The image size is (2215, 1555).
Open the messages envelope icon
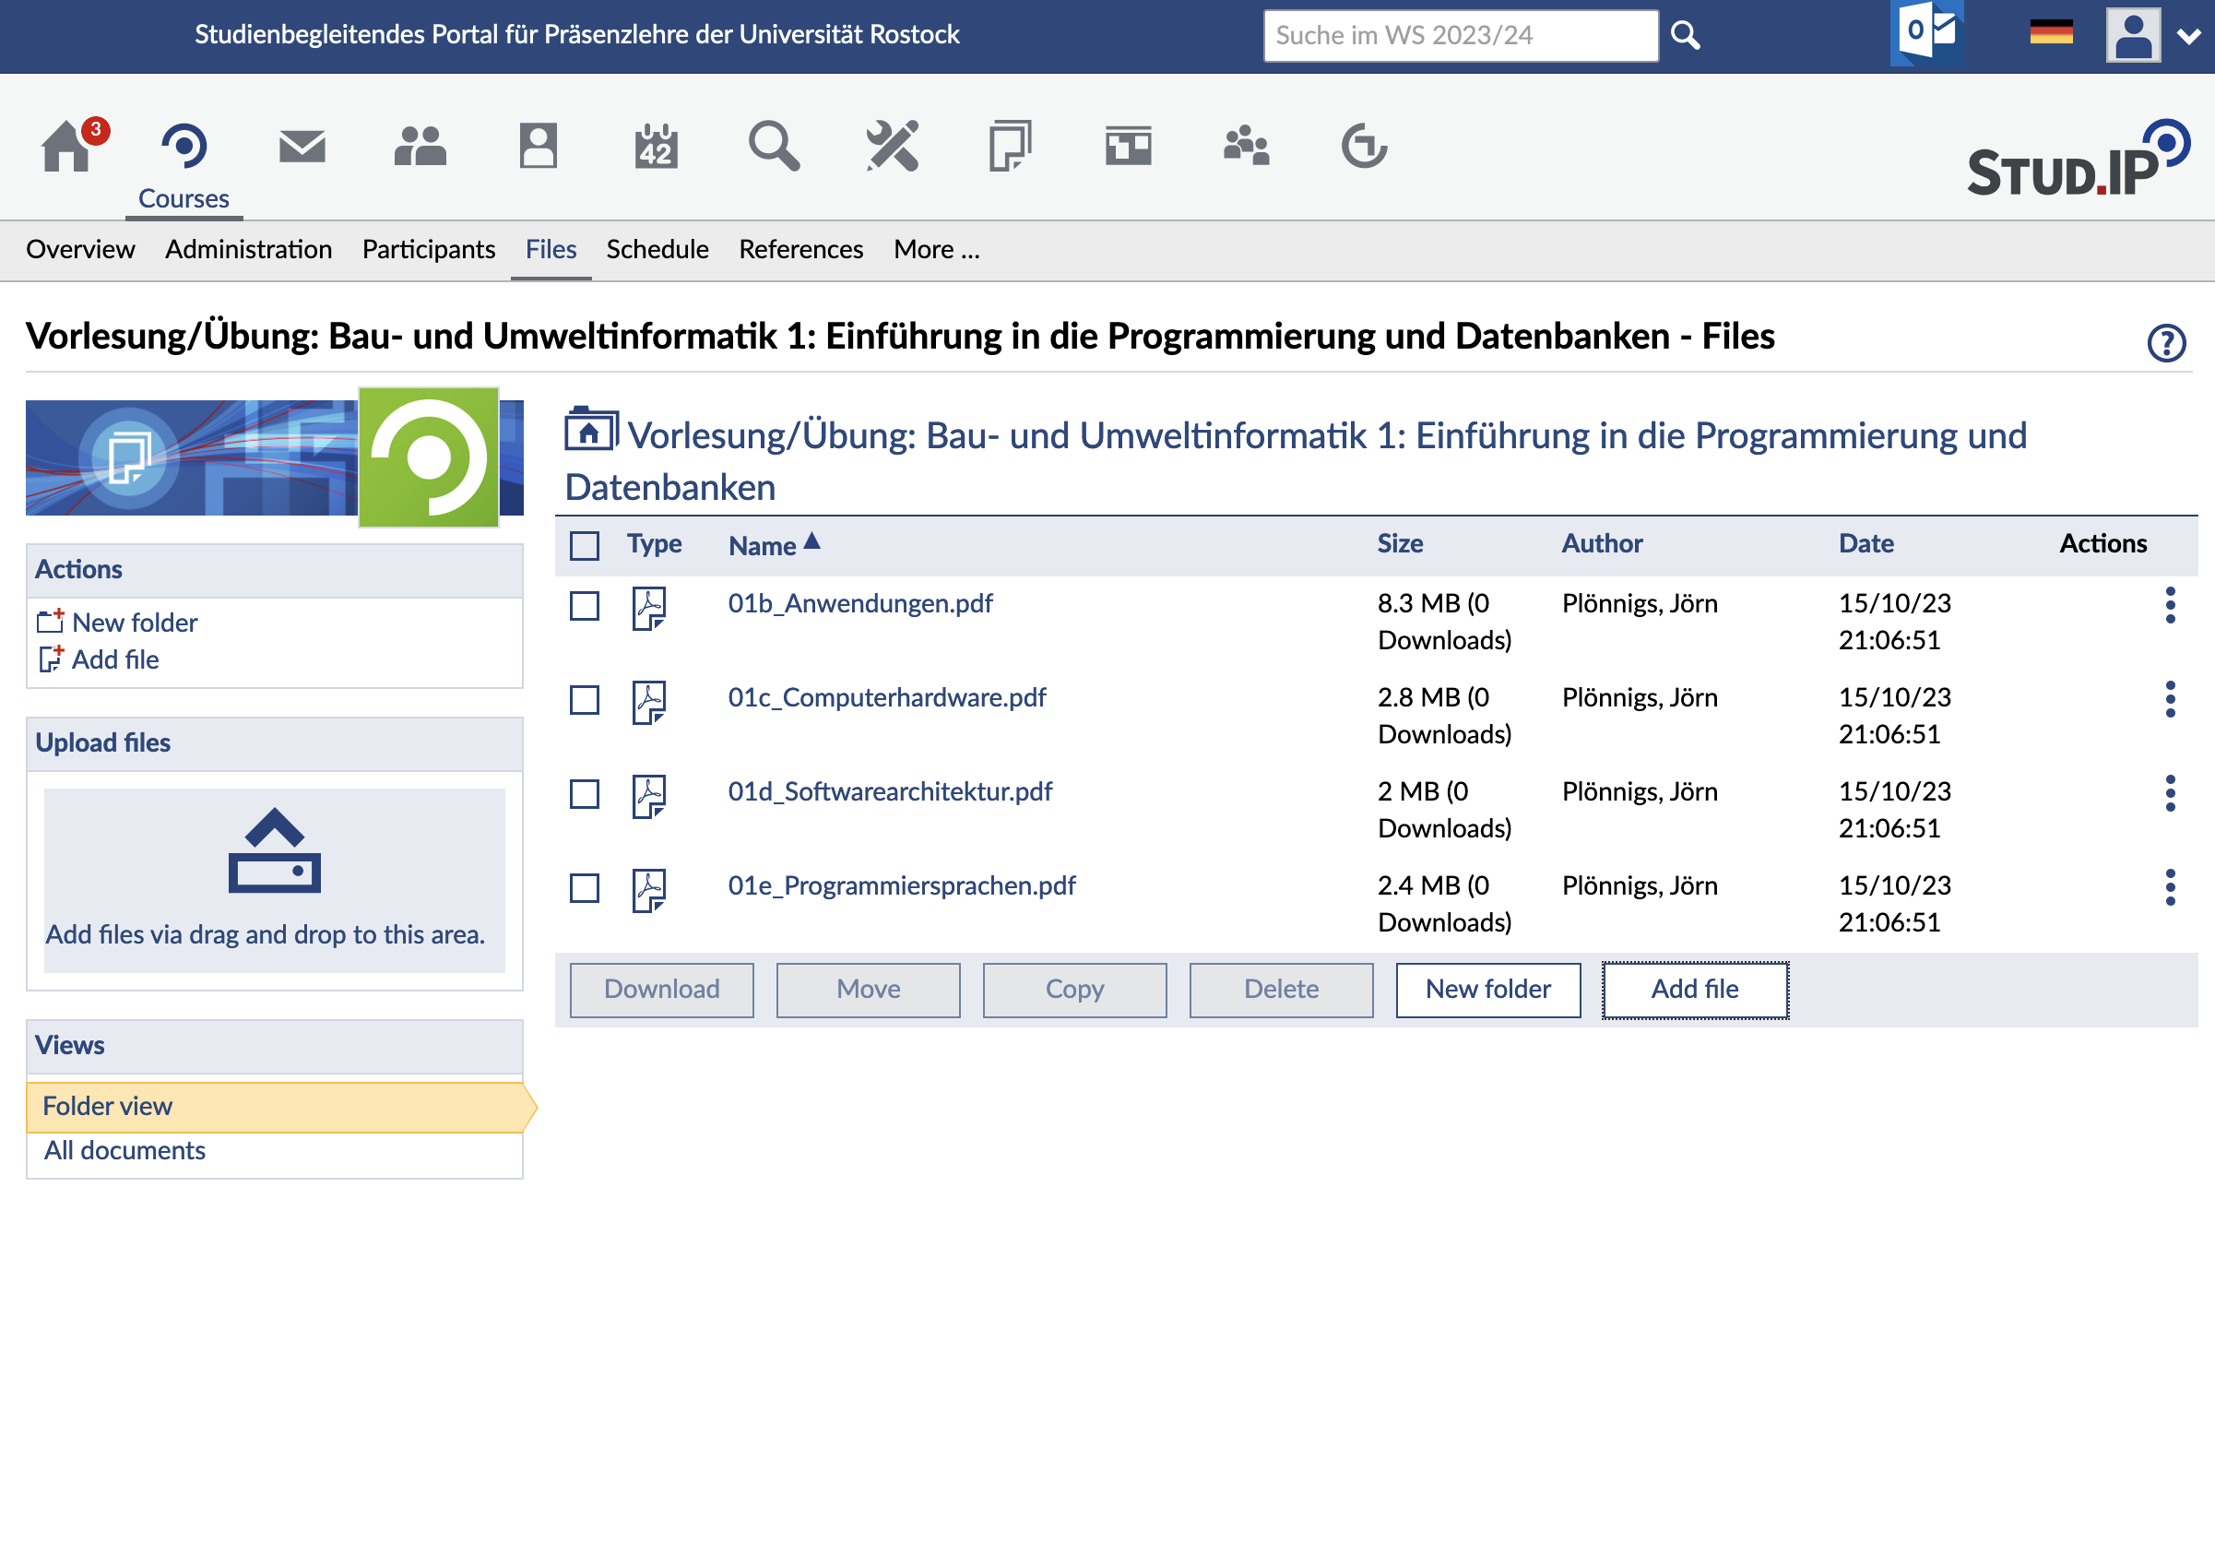pyautogui.click(x=302, y=147)
